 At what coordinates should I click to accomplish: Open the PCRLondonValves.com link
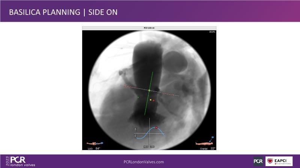coord(144,162)
